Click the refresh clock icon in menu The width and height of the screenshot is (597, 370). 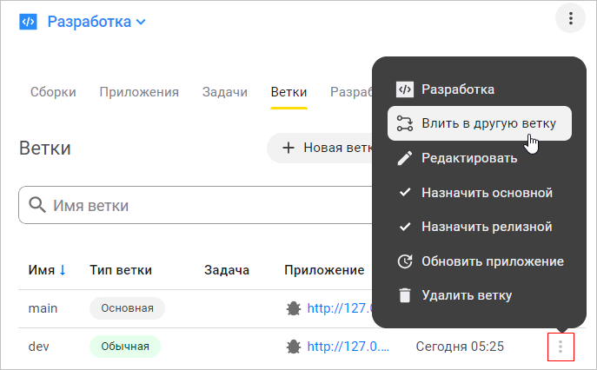tap(405, 261)
